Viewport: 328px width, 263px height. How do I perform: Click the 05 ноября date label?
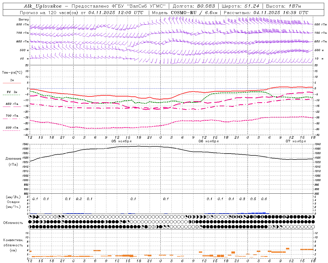pos(121,141)
